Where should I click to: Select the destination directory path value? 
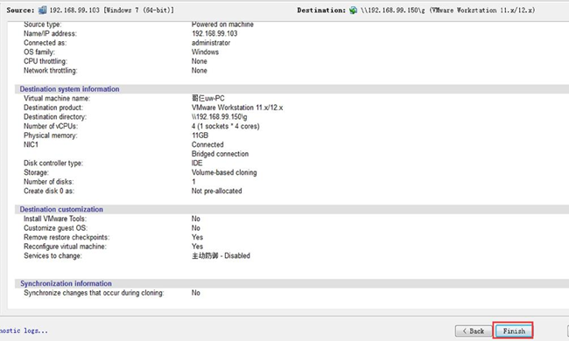pyautogui.click(x=219, y=116)
